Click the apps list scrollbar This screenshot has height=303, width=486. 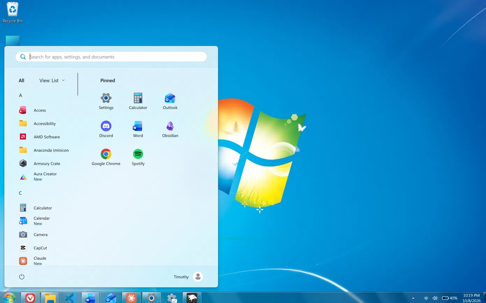[78, 84]
